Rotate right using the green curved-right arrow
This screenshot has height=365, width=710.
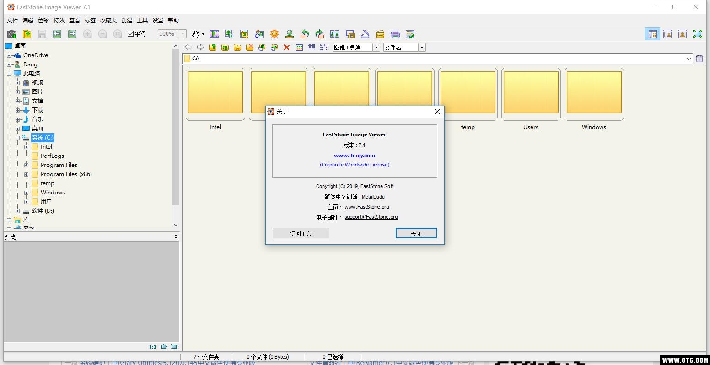[320, 34]
